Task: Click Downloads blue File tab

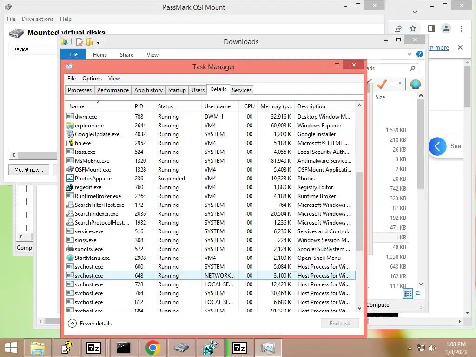Action: click(x=73, y=54)
